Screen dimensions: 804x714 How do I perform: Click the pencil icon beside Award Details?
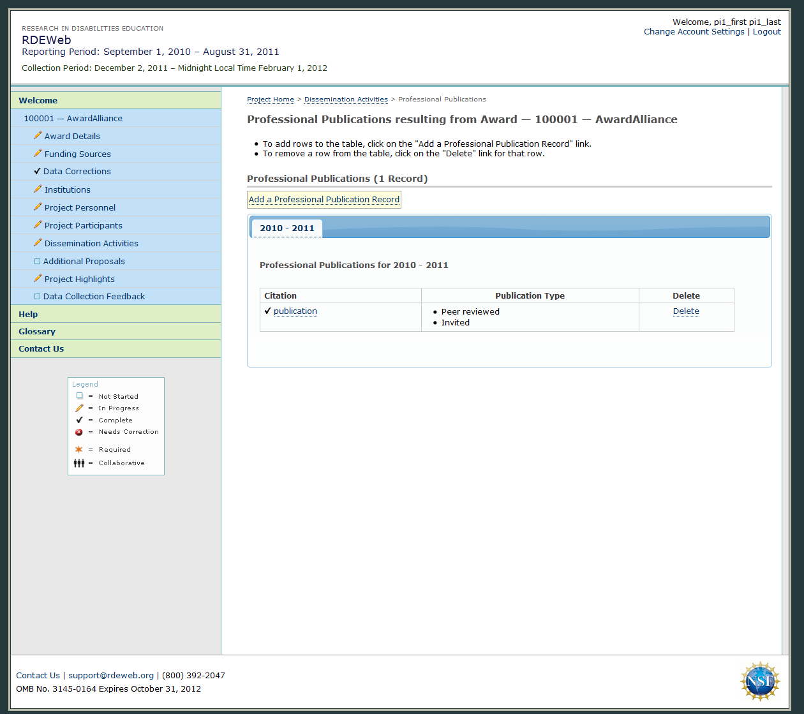coord(38,136)
